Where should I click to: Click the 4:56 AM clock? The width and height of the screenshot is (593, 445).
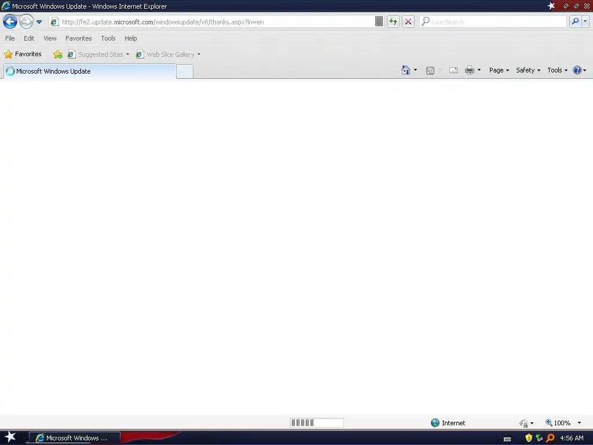(x=572, y=438)
